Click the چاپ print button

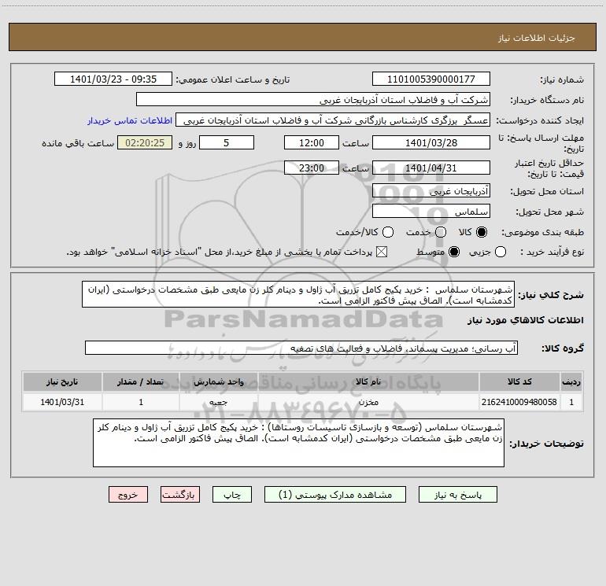point(232,495)
